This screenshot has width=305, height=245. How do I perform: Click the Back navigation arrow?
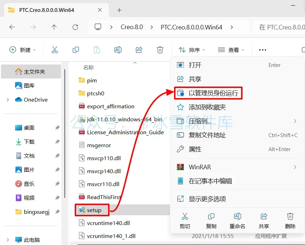tap(12, 27)
